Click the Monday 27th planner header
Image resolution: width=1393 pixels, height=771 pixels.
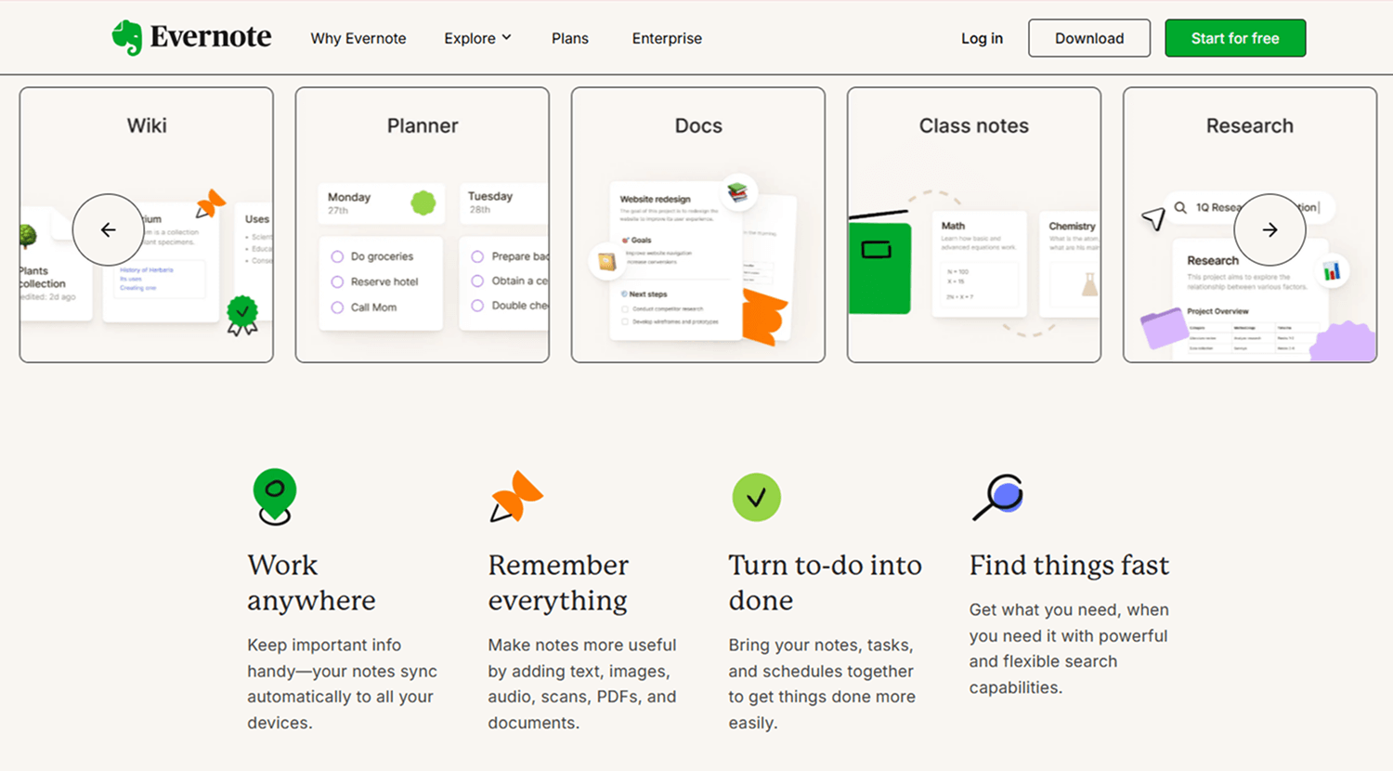(x=382, y=203)
